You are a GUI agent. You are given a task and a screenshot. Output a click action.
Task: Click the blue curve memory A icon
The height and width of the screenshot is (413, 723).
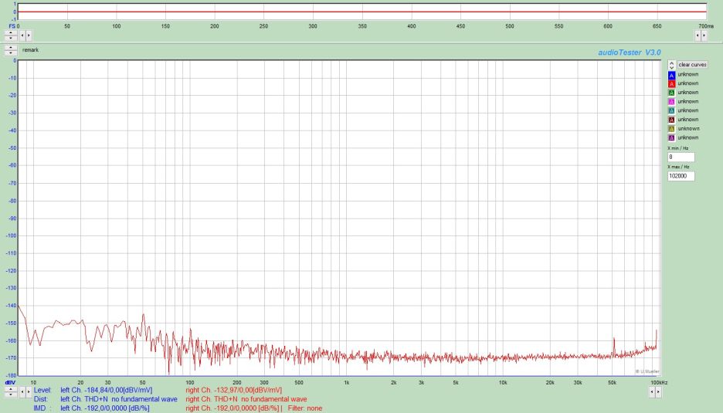point(671,75)
